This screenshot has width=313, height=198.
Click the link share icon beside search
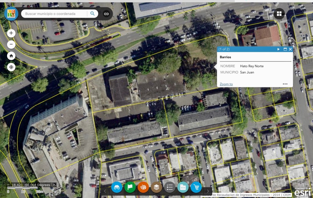pyautogui.click(x=106, y=14)
